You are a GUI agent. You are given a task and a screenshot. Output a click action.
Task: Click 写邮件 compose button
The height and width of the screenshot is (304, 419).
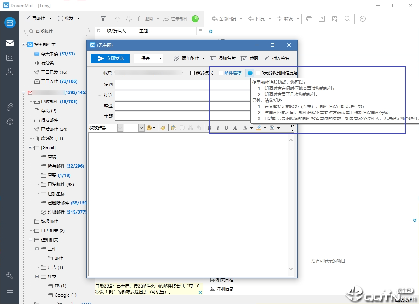[x=35, y=18]
